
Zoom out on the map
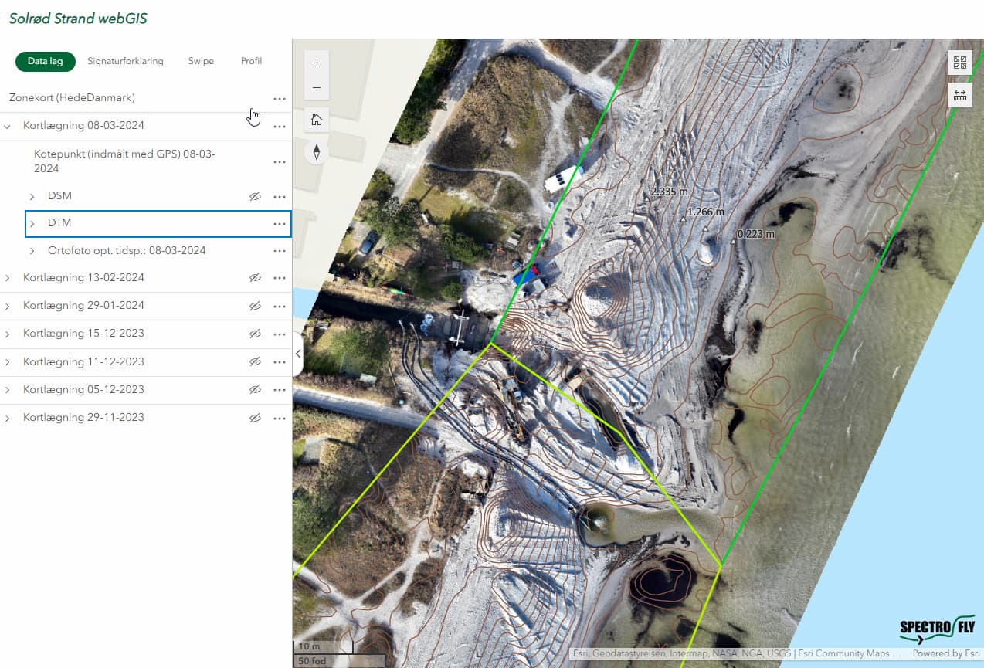[x=317, y=87]
